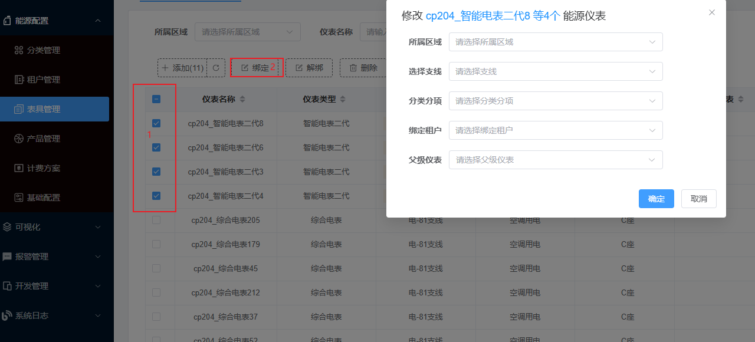This screenshot has height=342, width=755.
Task: Open the 父级仪表 select field
Action: coord(556,160)
